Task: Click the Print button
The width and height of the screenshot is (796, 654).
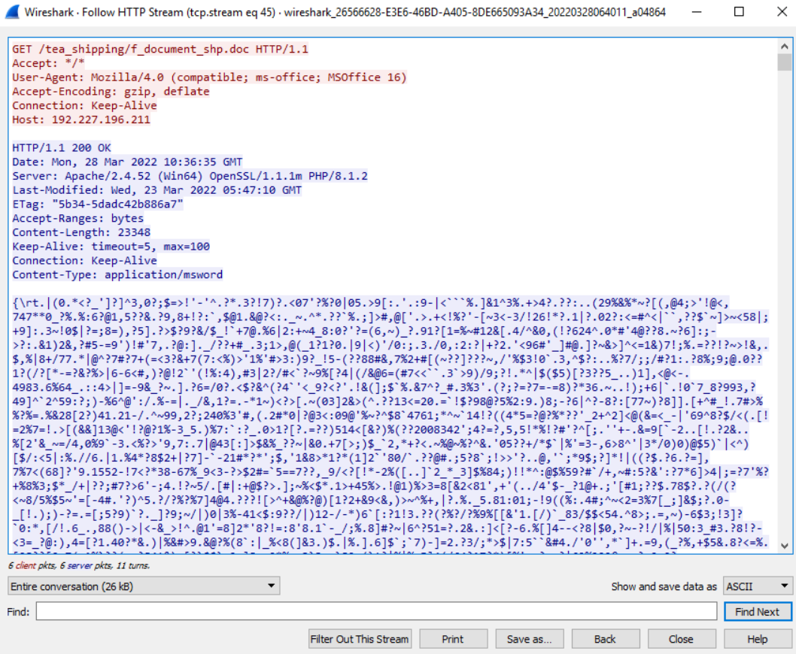Action: pyautogui.click(x=453, y=639)
